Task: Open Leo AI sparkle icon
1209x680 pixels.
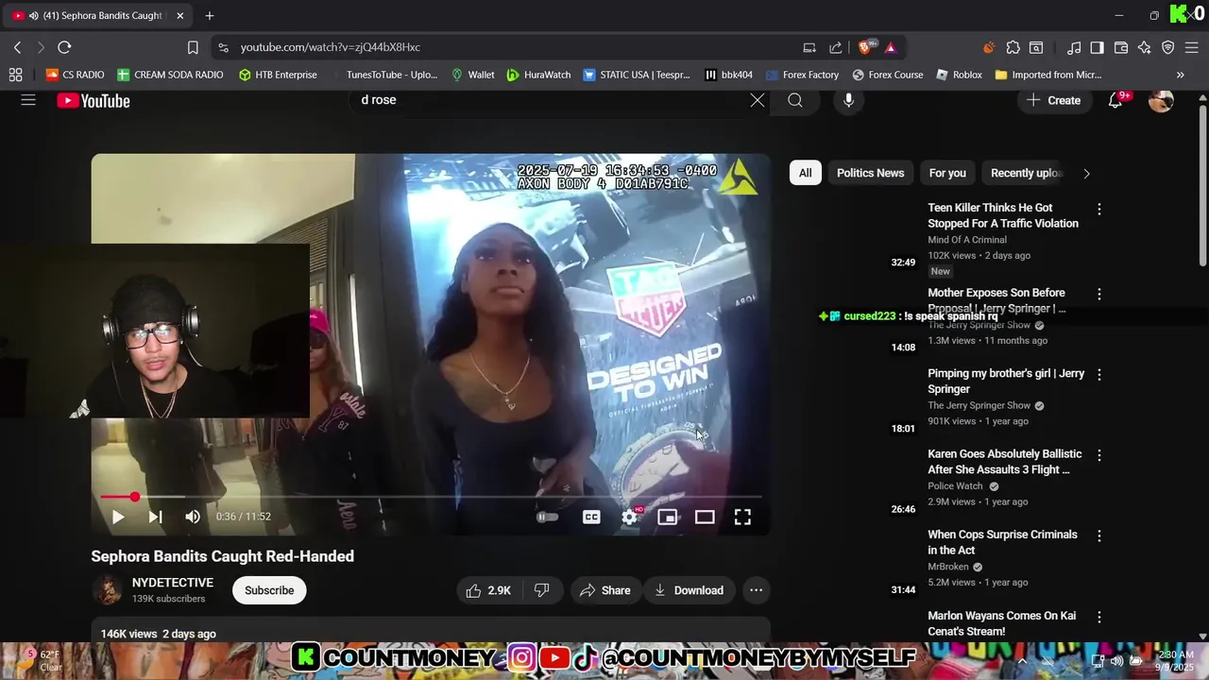Action: (1145, 47)
